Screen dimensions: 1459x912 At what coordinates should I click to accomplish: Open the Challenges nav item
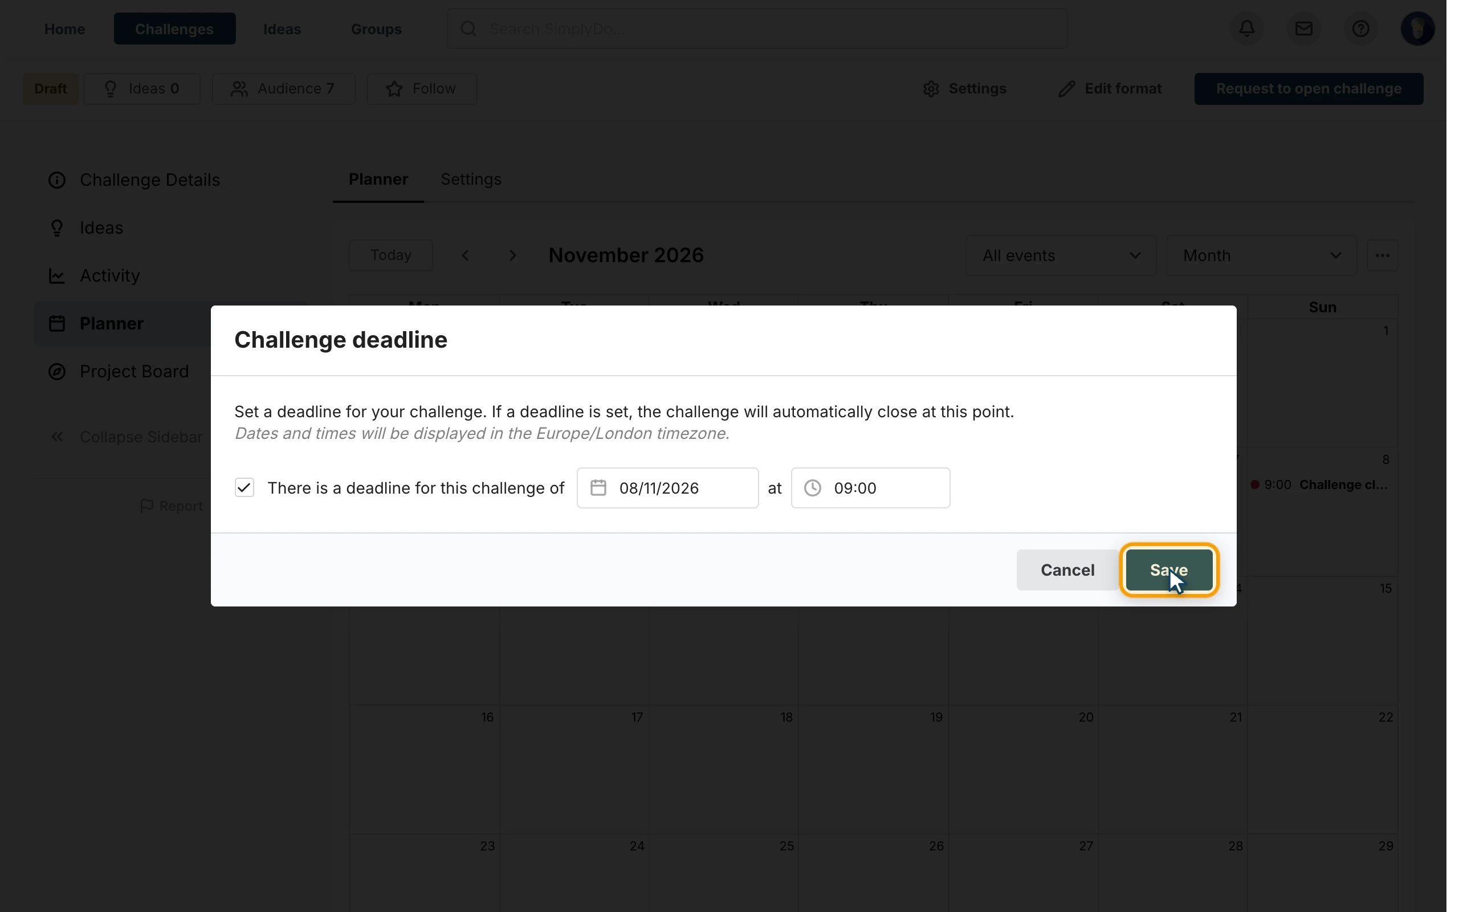(174, 28)
